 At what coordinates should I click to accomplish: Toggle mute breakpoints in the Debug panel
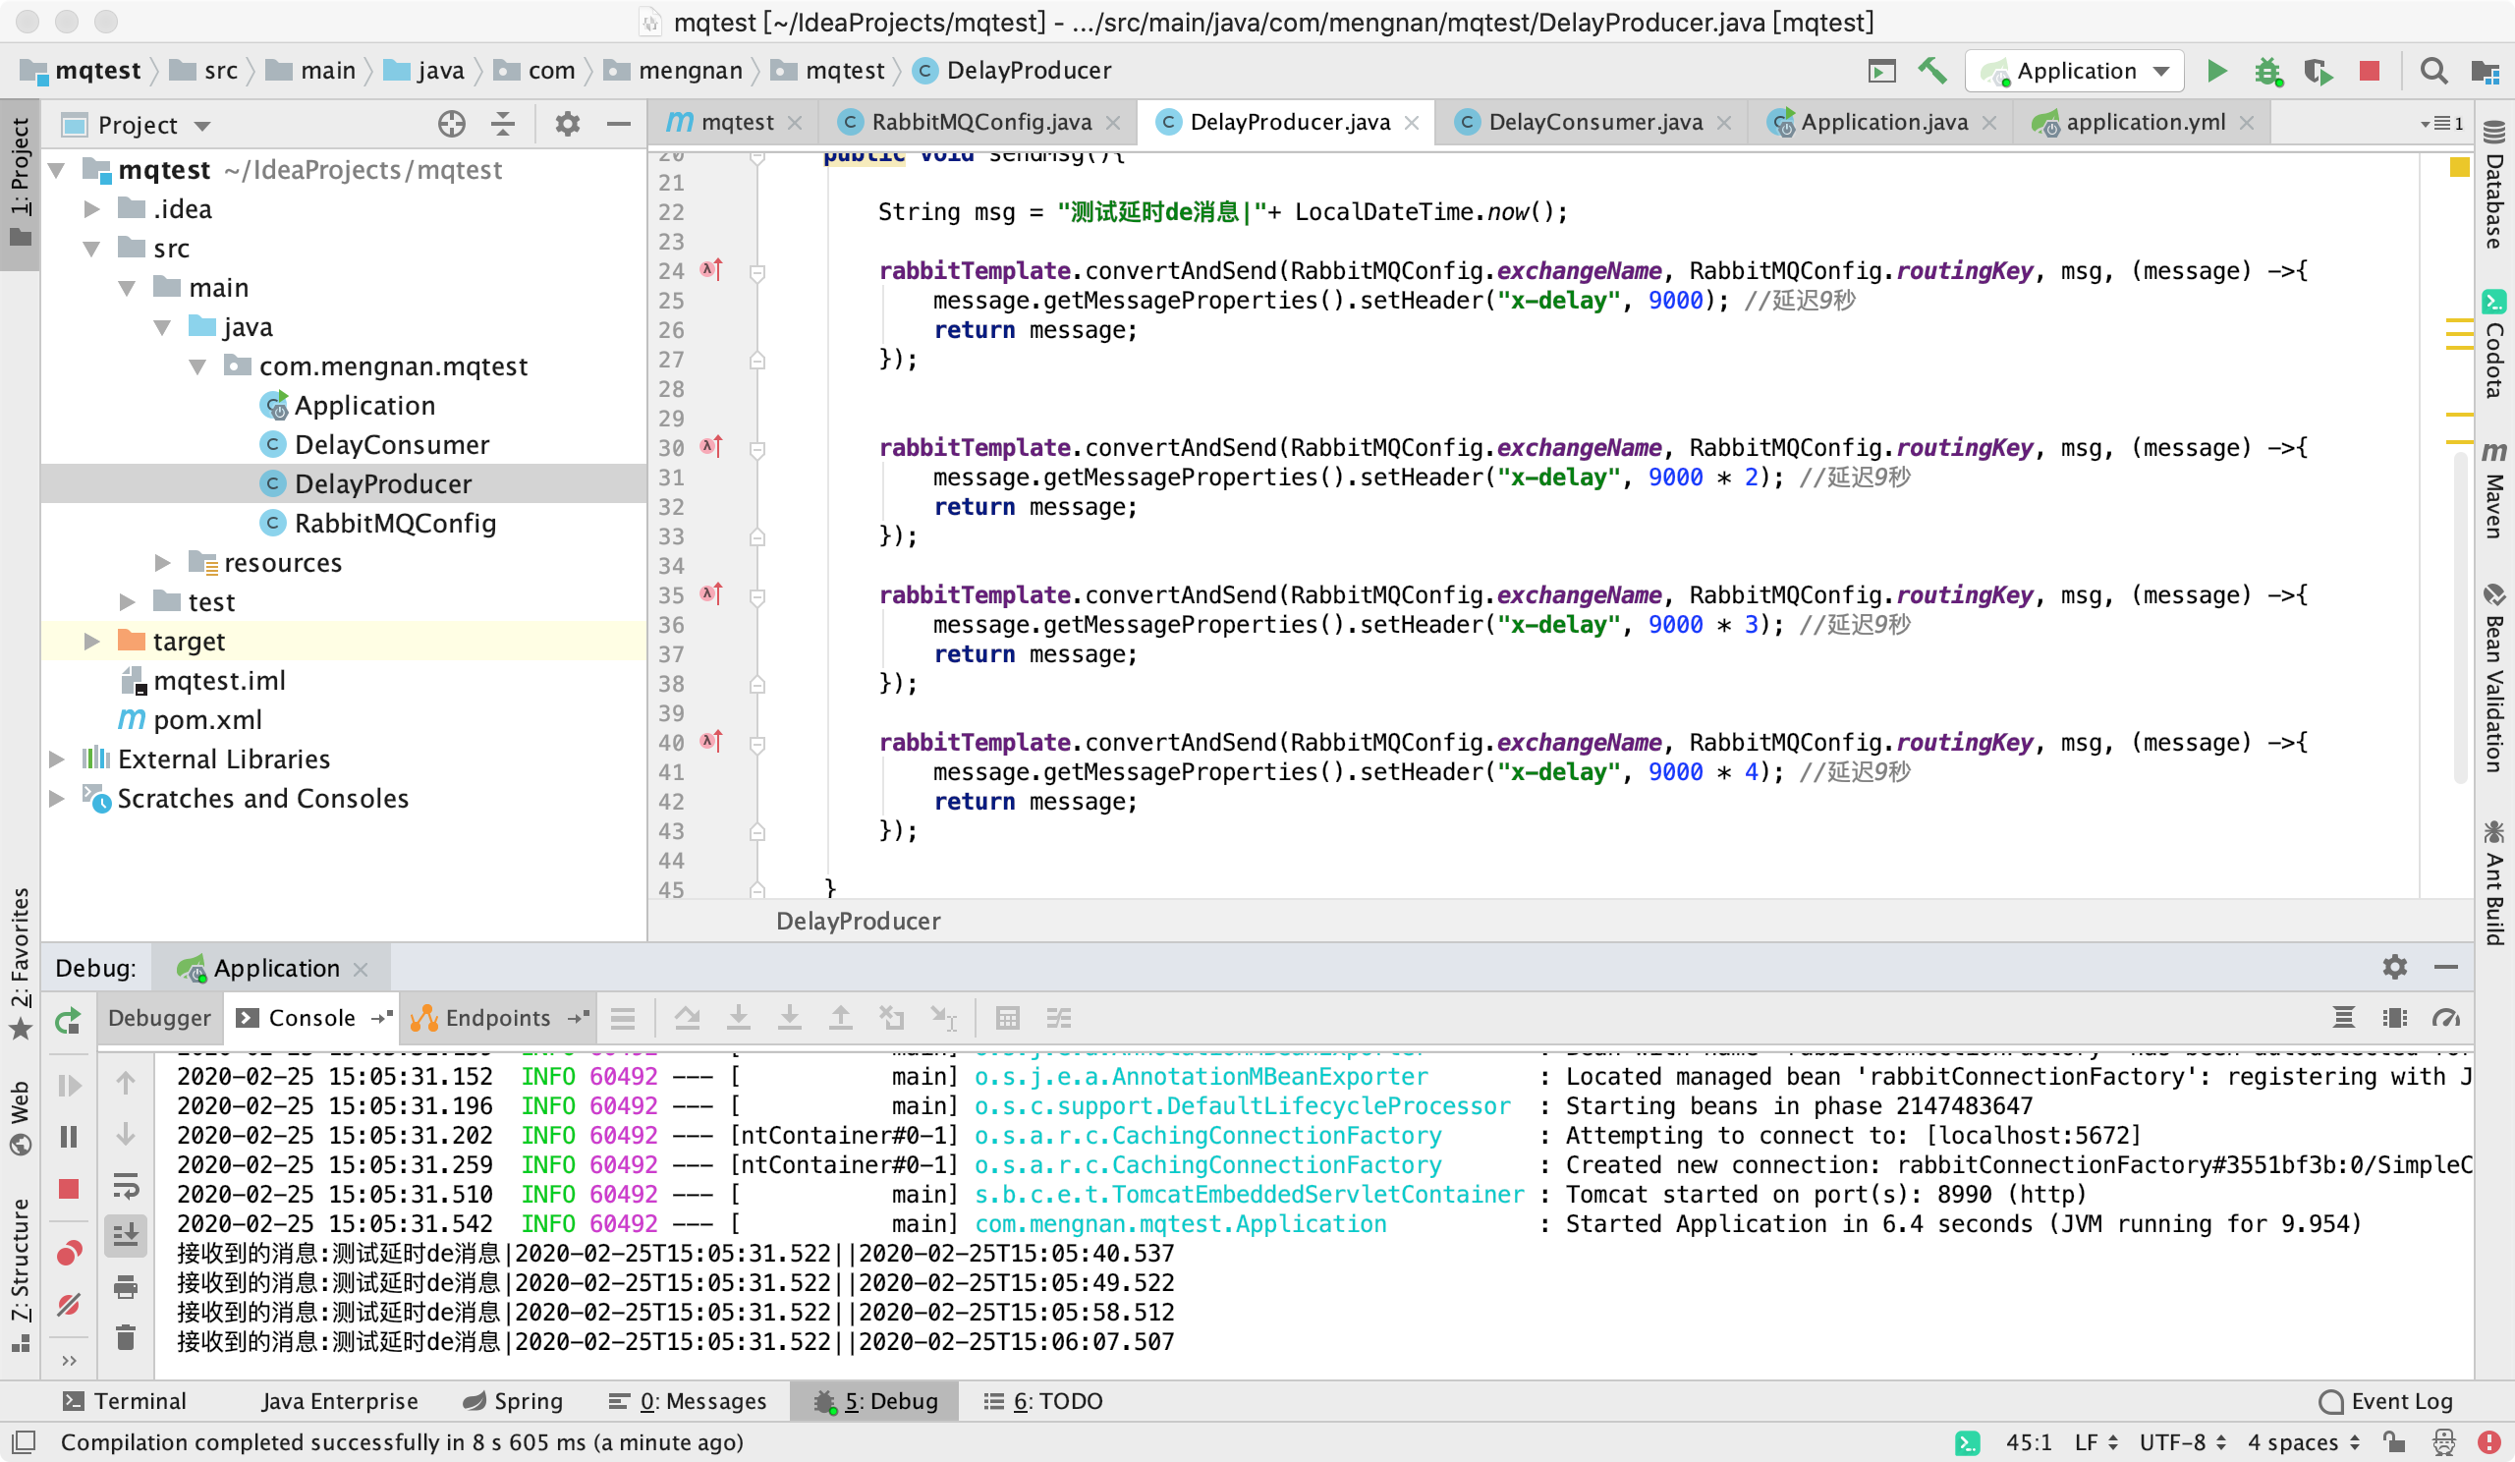tap(68, 1305)
